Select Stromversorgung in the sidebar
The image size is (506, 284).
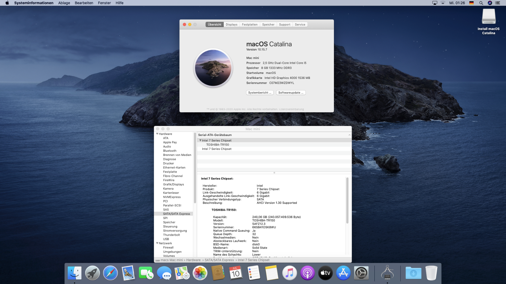click(175, 231)
